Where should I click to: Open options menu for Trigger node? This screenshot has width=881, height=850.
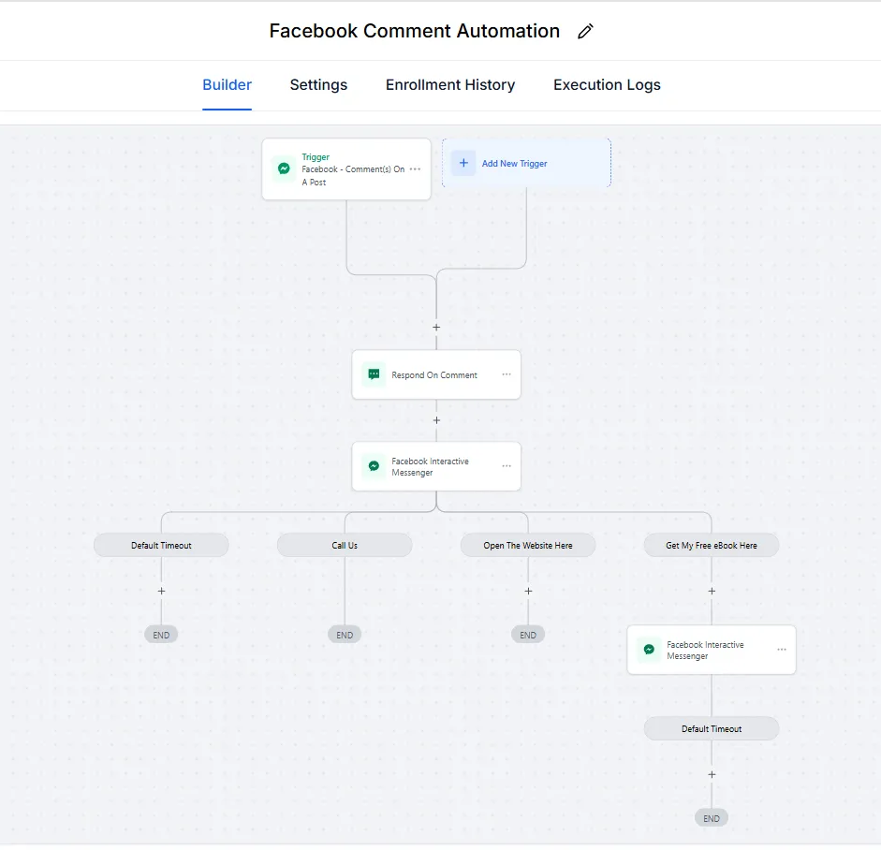415,169
